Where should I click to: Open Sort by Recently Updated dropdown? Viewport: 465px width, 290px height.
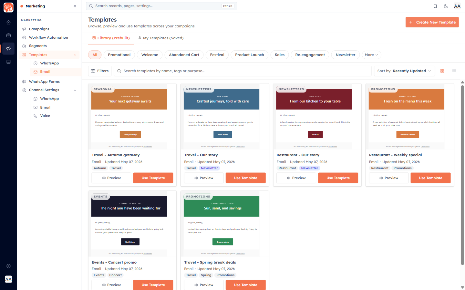pos(404,71)
